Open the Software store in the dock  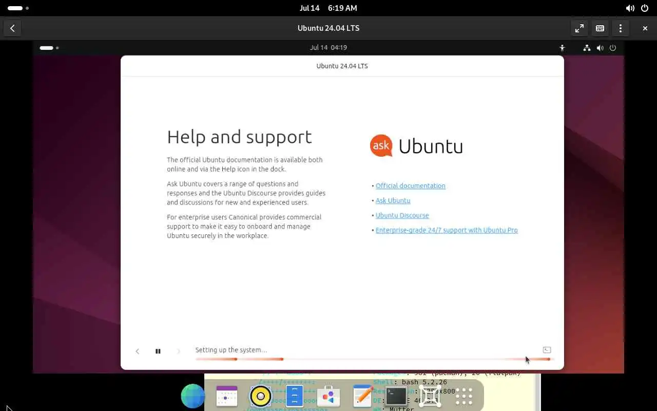[328, 396]
